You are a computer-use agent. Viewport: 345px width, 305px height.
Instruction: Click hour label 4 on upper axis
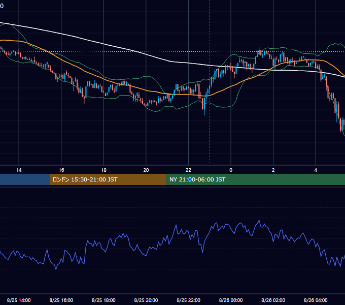pyautogui.click(x=316, y=170)
